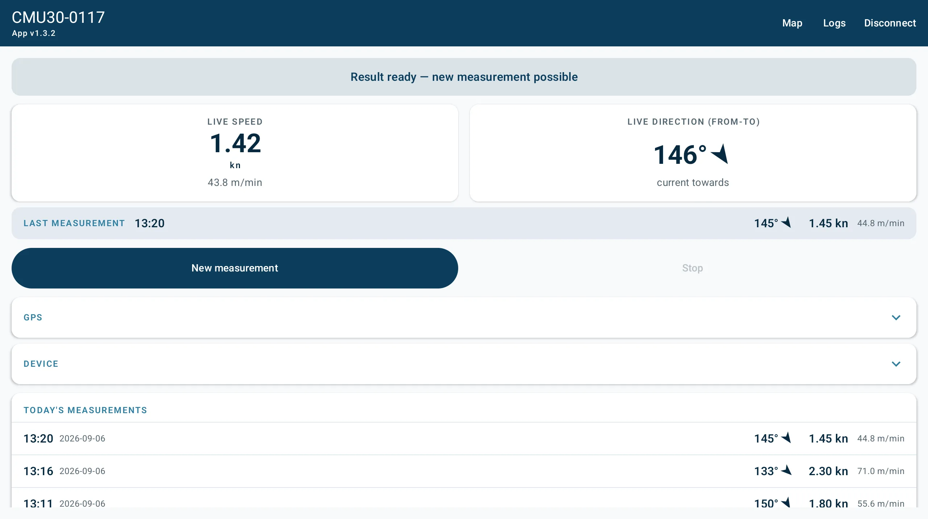Screen dimensions: 928x519
Task: Click the live speed 43.8 m/min value
Action: click(235, 182)
